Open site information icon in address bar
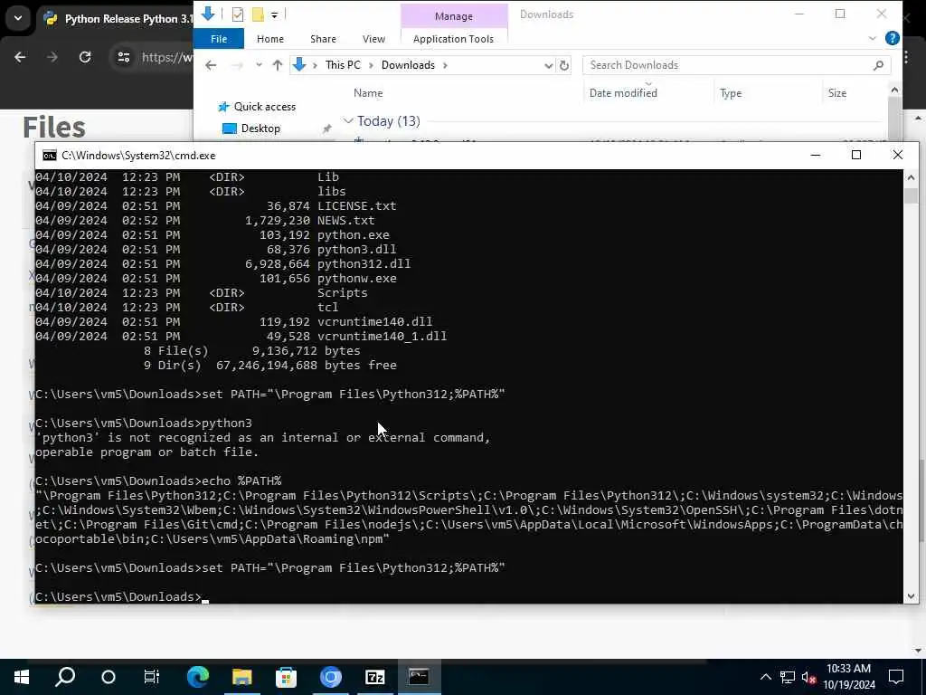The width and height of the screenshot is (926, 695). [123, 57]
